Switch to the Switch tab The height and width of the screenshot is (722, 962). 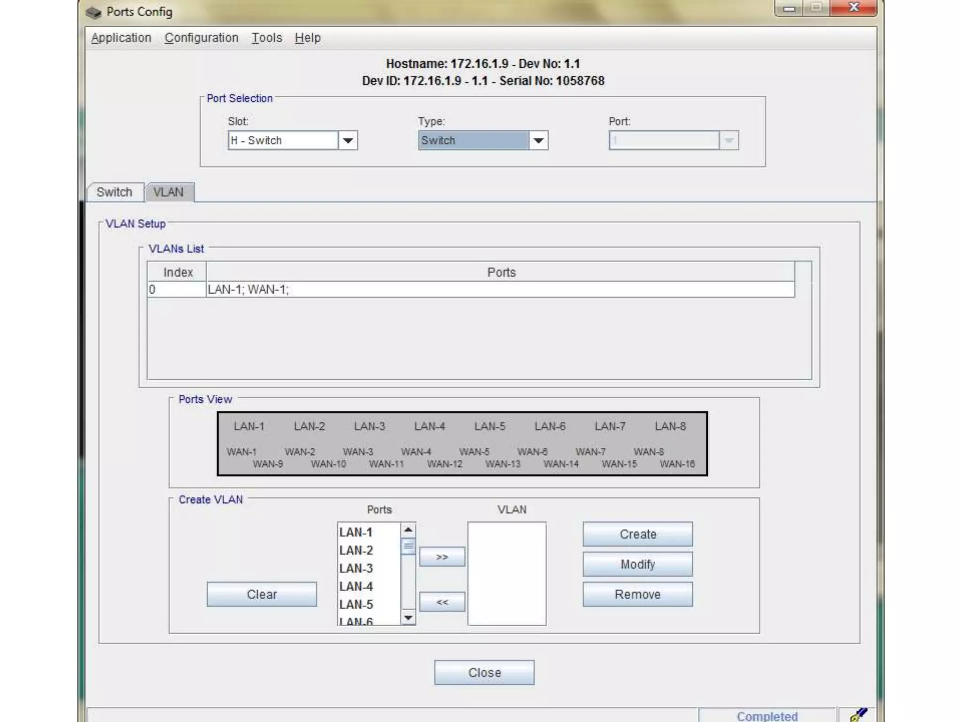coord(115,192)
